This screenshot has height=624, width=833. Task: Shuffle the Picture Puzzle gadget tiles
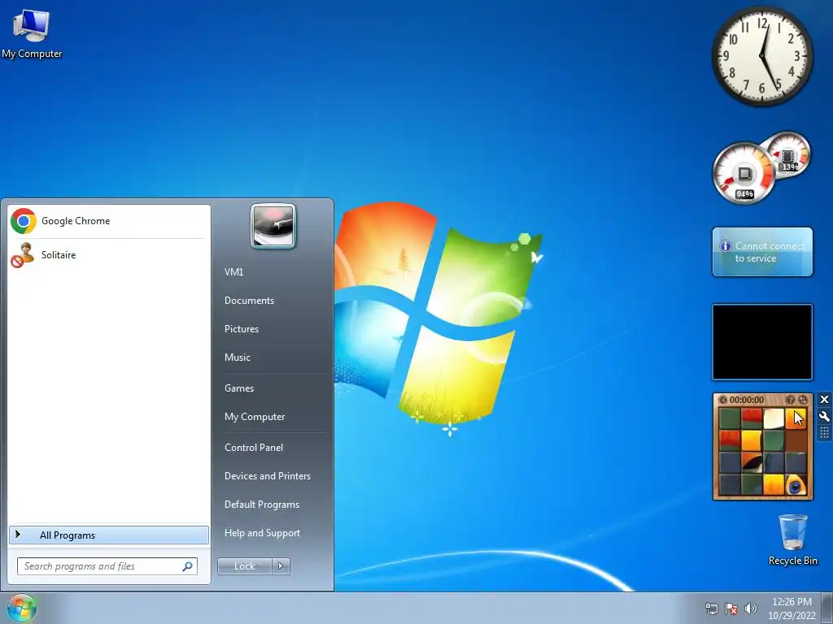pyautogui.click(x=803, y=400)
